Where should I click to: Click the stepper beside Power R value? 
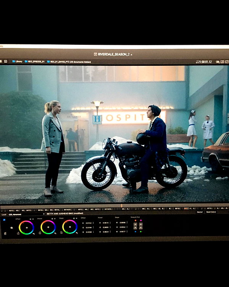(x=110, y=223)
